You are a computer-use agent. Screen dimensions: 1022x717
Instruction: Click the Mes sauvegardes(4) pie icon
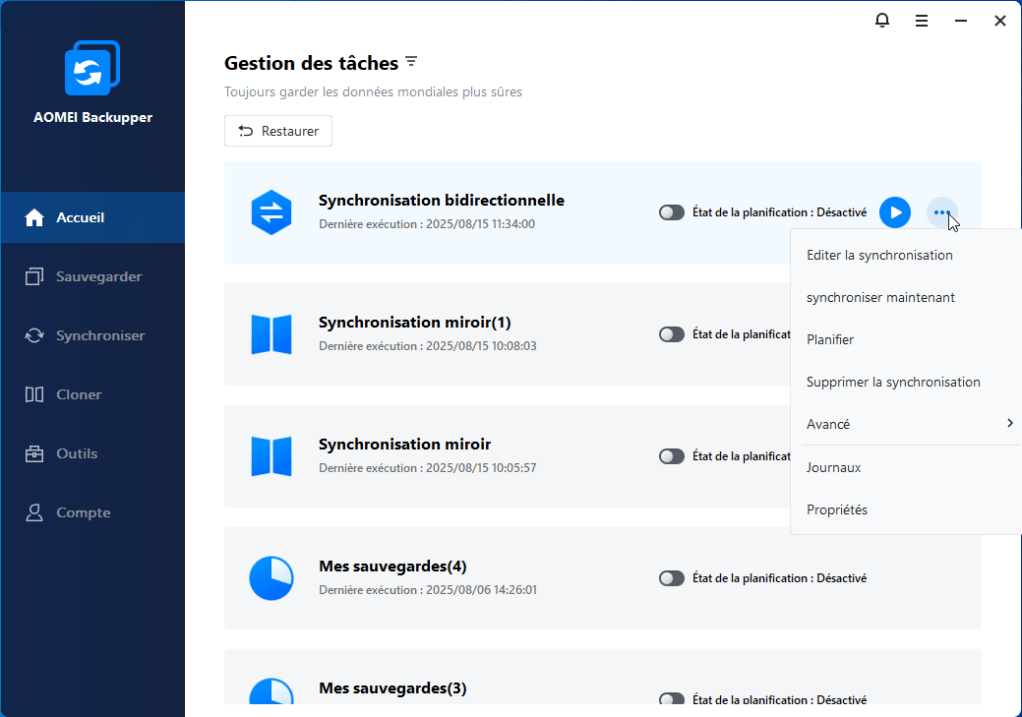(x=271, y=578)
